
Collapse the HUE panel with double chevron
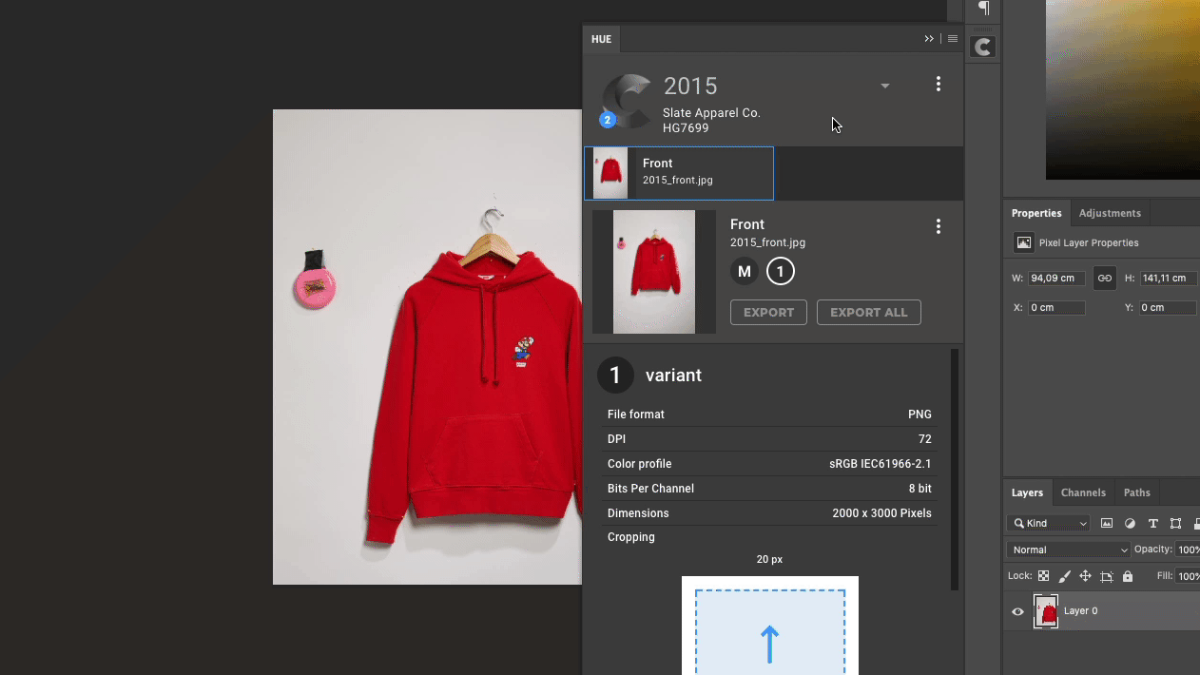pos(929,39)
